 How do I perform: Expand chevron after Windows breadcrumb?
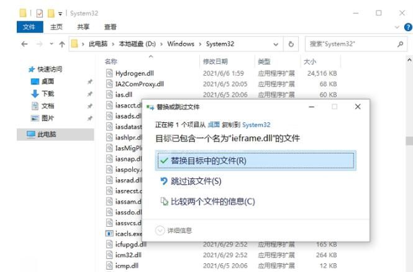[200, 44]
